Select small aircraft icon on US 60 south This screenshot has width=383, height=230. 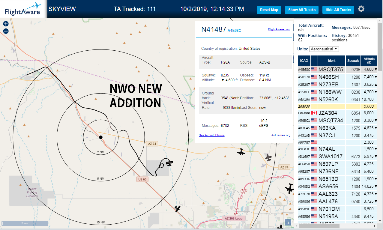click(178, 208)
